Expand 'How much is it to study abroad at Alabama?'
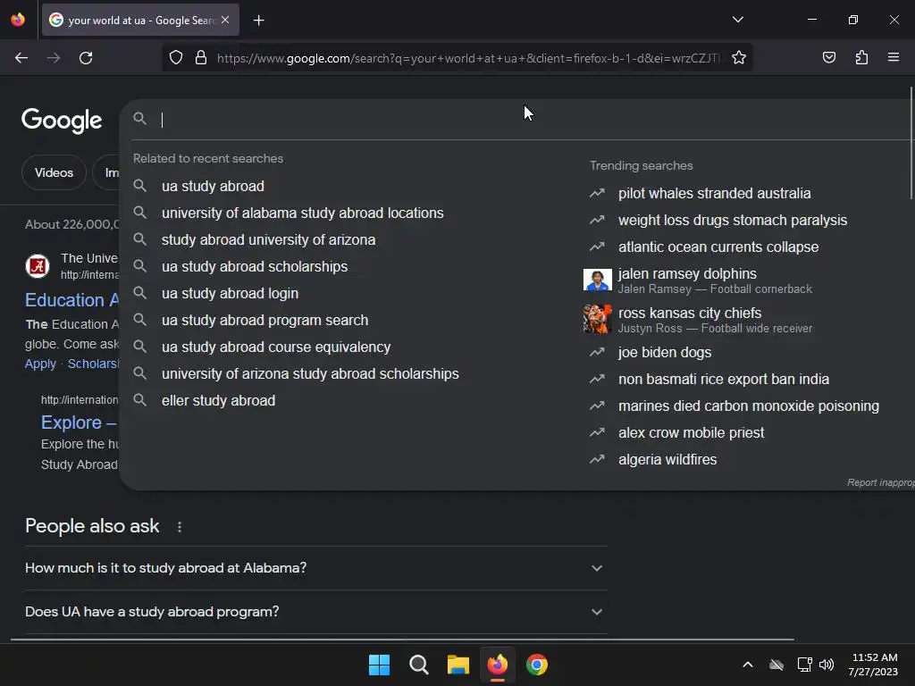The height and width of the screenshot is (686, 915). (x=315, y=568)
